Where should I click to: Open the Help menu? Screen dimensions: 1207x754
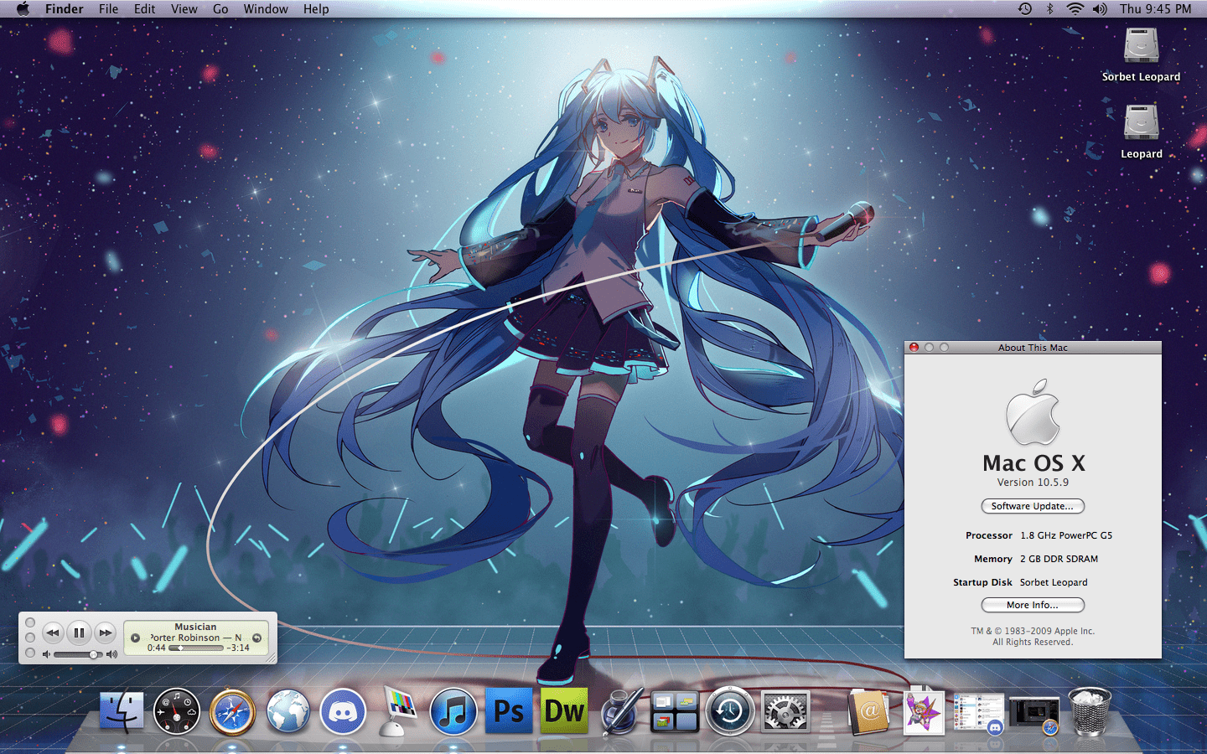click(316, 8)
